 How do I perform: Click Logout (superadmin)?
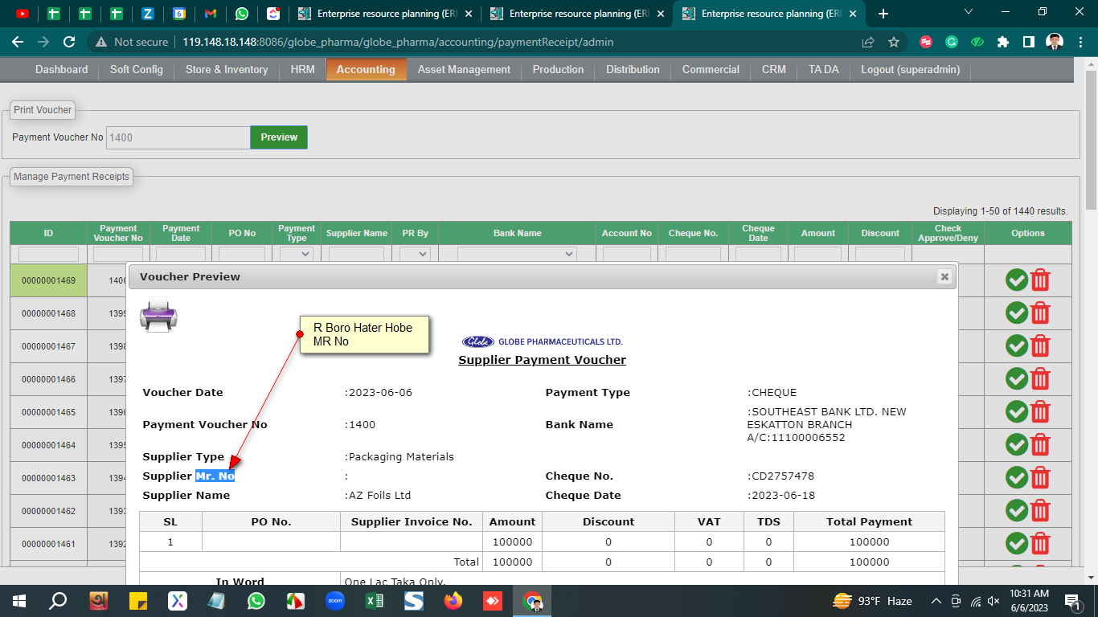tap(911, 70)
